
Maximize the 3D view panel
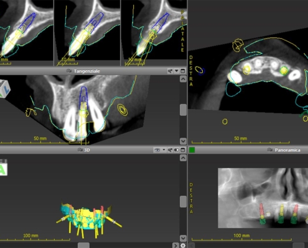click(x=183, y=150)
